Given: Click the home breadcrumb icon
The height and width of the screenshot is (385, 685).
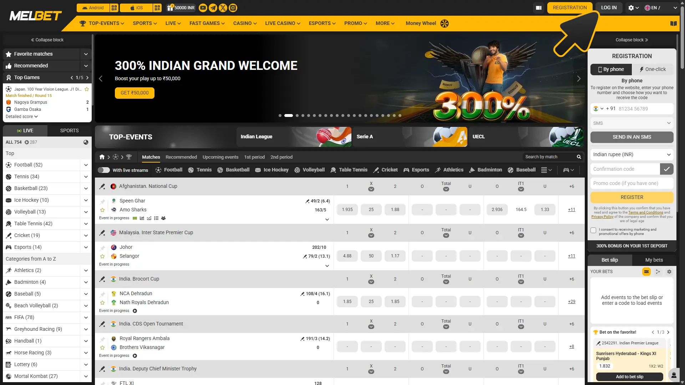Looking at the screenshot, I should click(102, 157).
